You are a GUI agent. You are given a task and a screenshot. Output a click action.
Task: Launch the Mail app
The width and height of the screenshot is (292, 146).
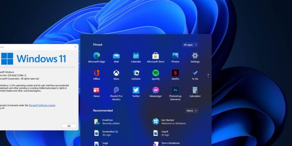coord(116,58)
